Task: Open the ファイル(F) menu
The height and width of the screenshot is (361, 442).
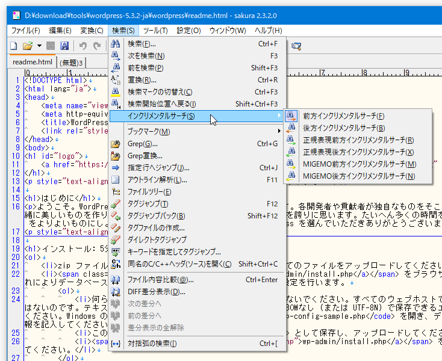Action: [26, 31]
